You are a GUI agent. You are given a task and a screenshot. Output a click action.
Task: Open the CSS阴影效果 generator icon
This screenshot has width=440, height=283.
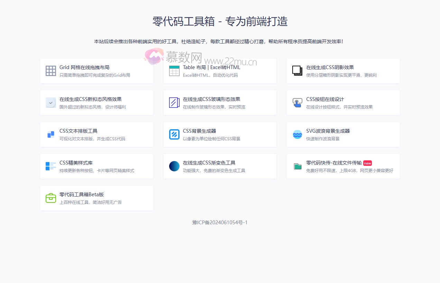click(297, 71)
